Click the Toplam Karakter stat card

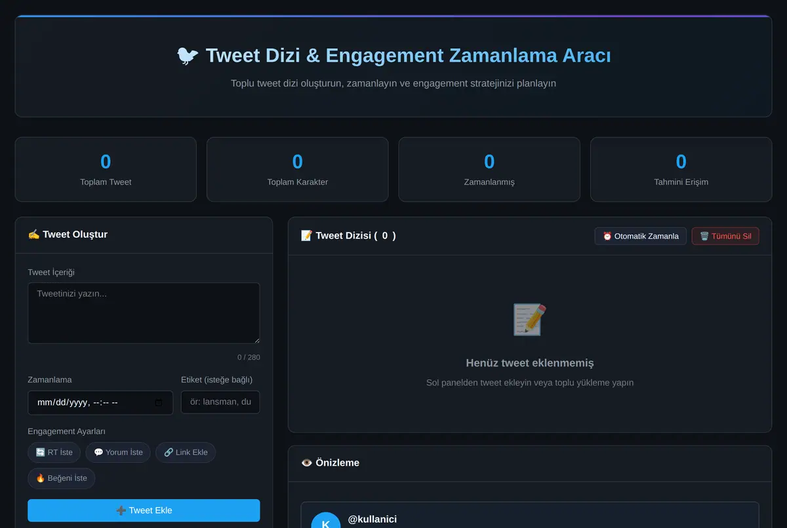298,169
